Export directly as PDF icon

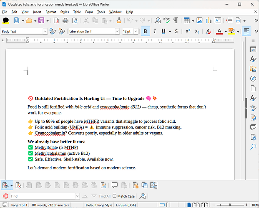tap(56, 21)
